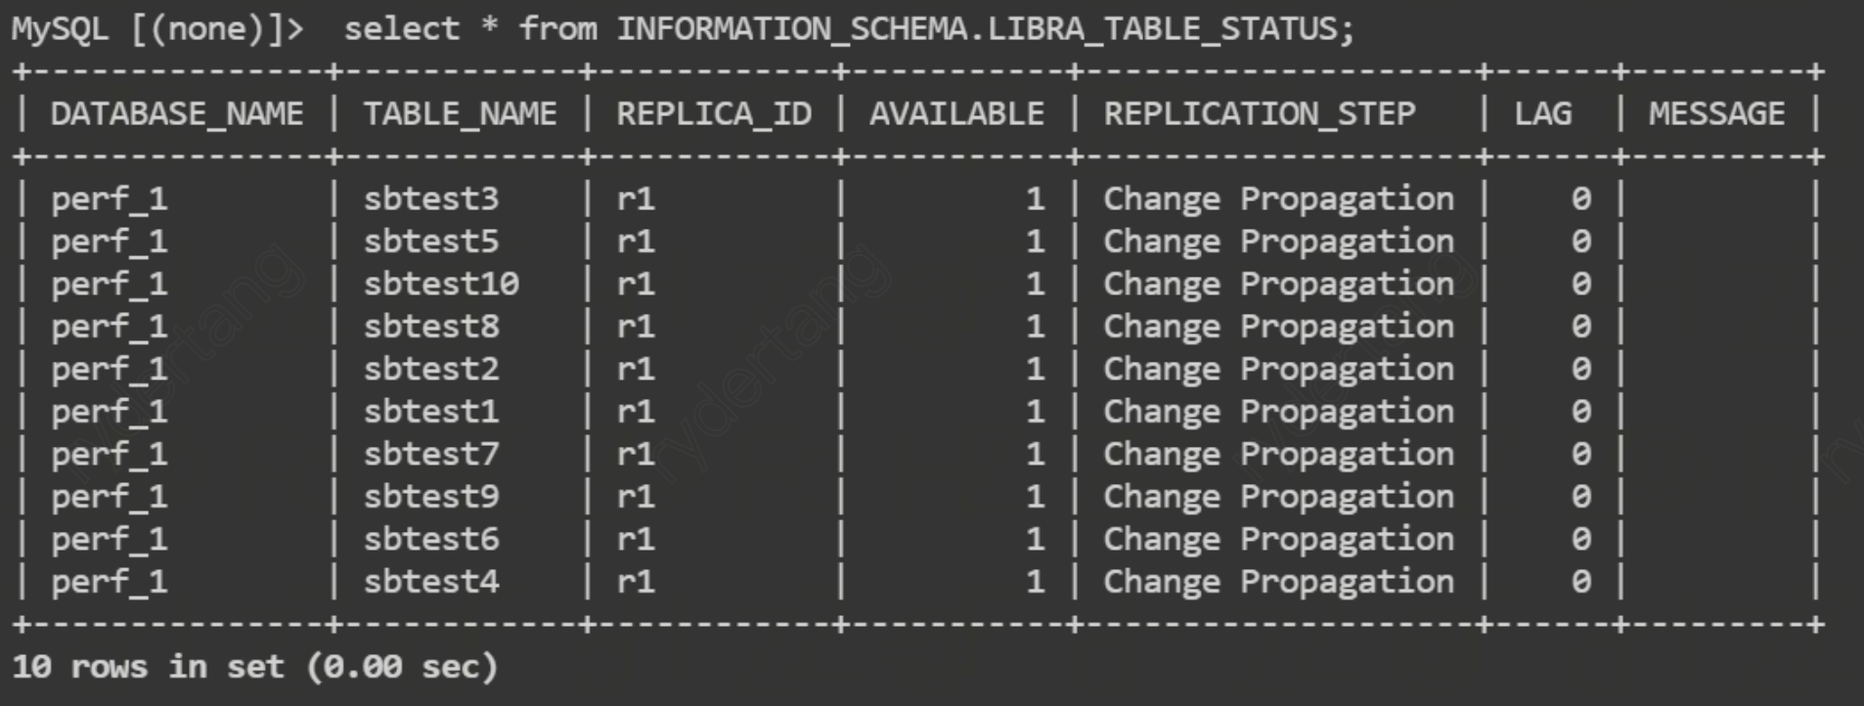
Task: Click the REPLICATION_STEP column header
Action: click(x=1260, y=114)
